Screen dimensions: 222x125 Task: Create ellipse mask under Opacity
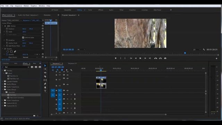[x=8, y=52]
